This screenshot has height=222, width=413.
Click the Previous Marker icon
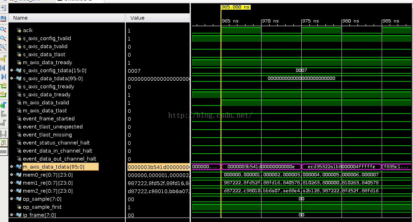coord(3,114)
